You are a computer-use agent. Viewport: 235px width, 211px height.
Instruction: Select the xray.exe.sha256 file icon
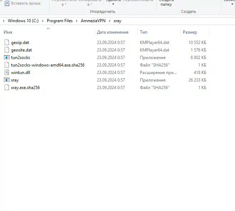pos(7,87)
